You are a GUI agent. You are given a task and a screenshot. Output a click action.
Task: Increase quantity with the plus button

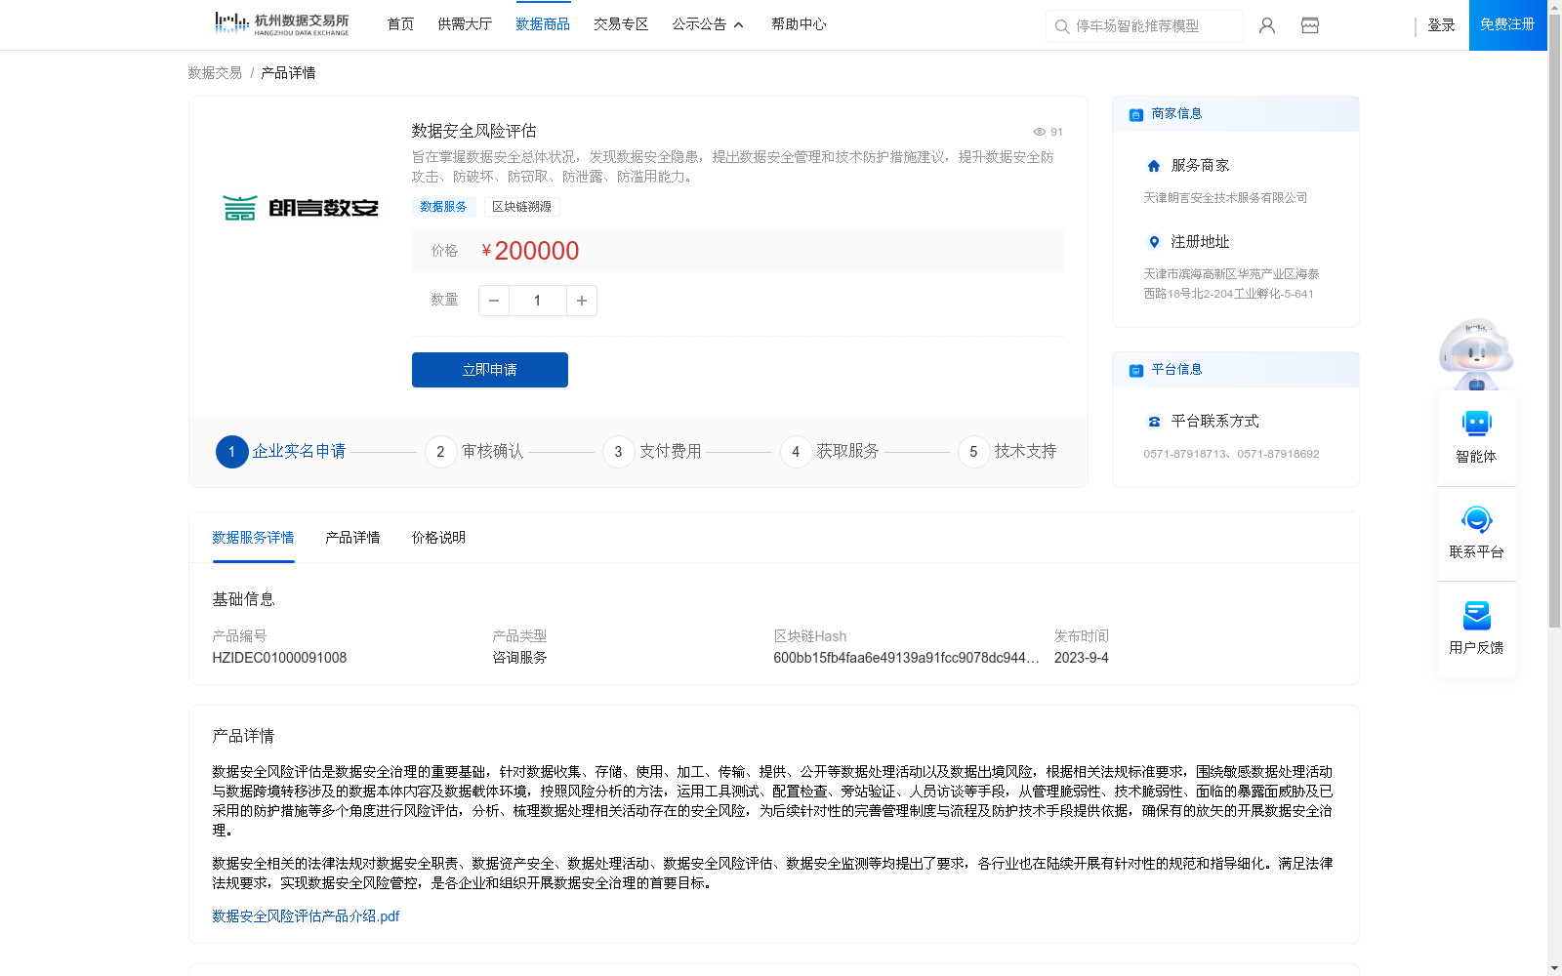[582, 301]
